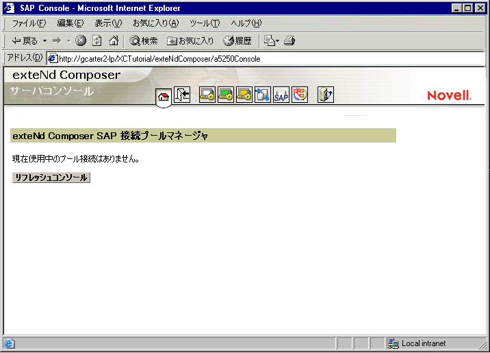Open the 履歴 history toolbar button
The height and width of the screenshot is (353, 490).
pyautogui.click(x=237, y=40)
